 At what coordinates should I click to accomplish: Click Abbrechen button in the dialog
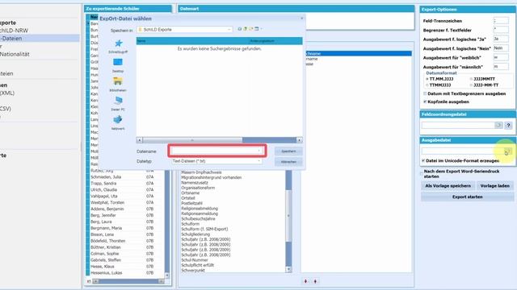point(288,162)
